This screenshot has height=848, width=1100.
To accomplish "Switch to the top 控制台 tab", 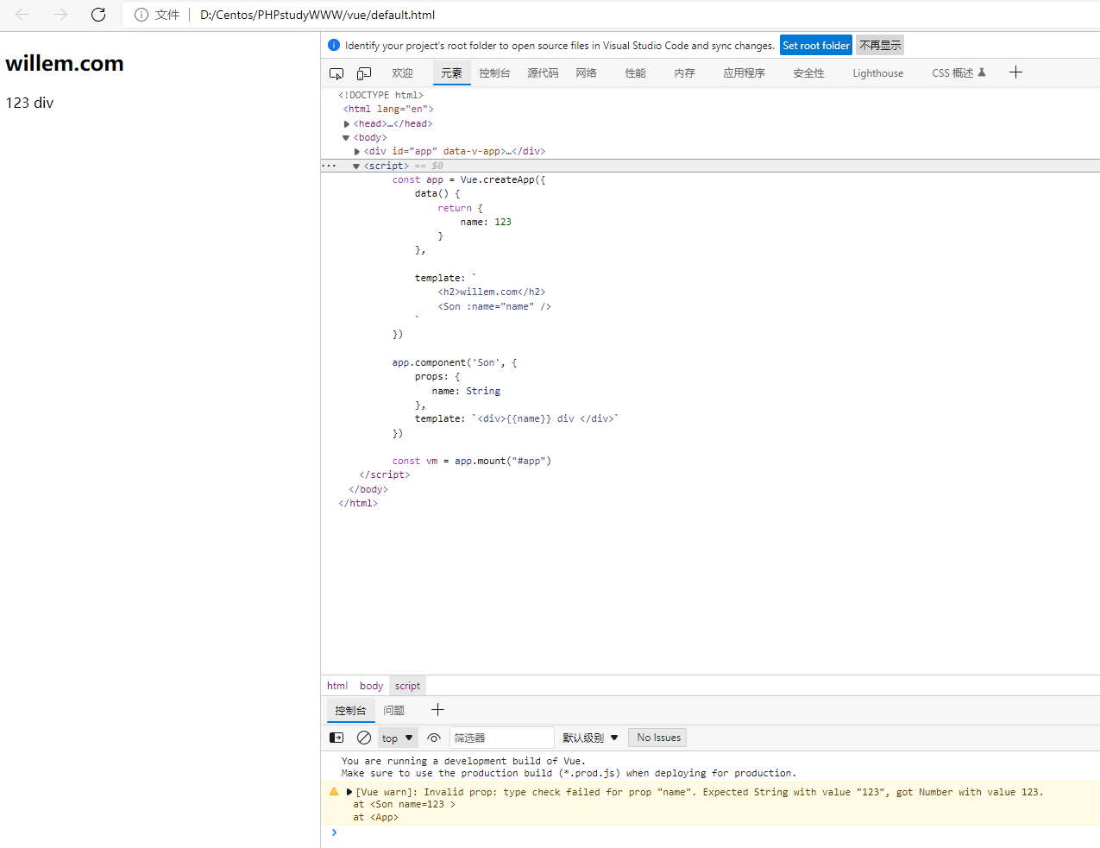I will [x=494, y=73].
